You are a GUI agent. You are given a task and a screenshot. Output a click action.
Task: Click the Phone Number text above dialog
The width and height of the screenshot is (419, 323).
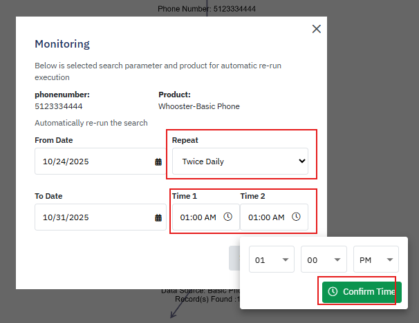tap(206, 9)
